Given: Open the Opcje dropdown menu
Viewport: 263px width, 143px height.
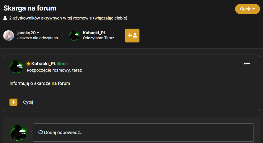Looking at the screenshot, I should coord(247,9).
